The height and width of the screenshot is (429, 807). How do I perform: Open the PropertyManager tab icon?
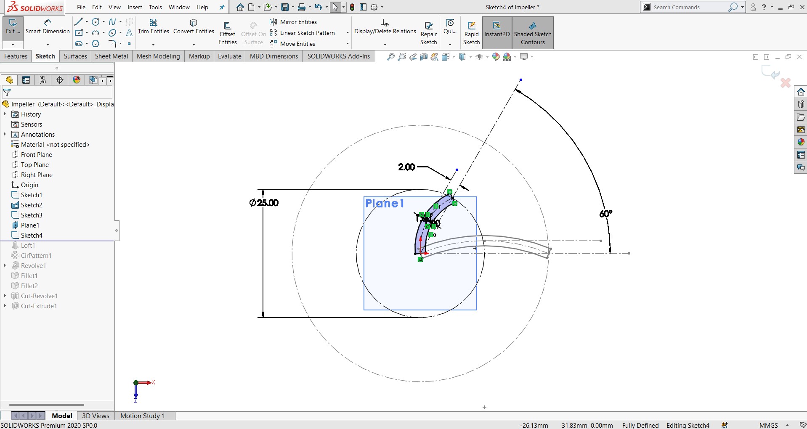click(x=26, y=80)
